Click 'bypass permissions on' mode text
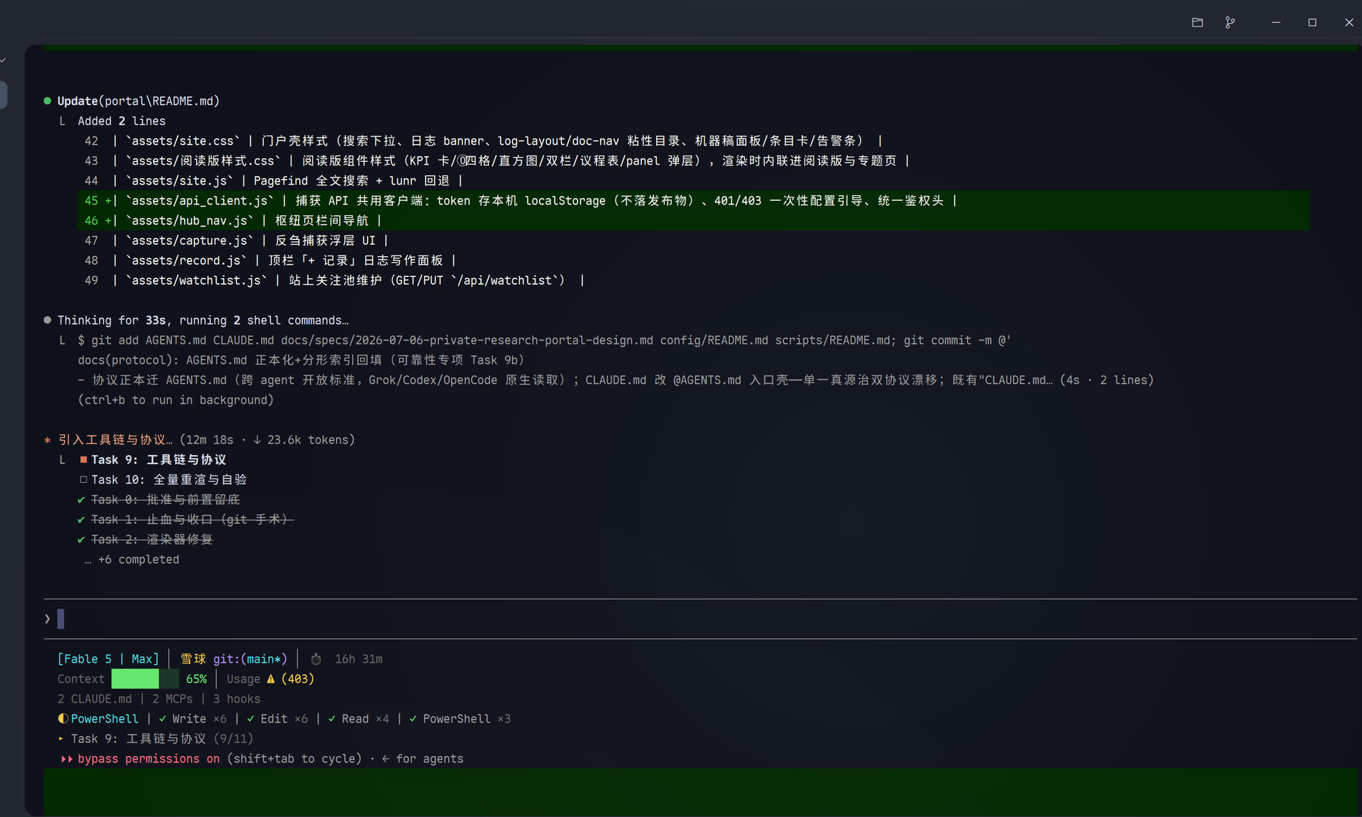 coord(149,759)
